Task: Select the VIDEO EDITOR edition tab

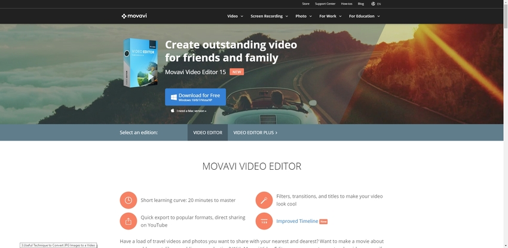Action: (207, 133)
